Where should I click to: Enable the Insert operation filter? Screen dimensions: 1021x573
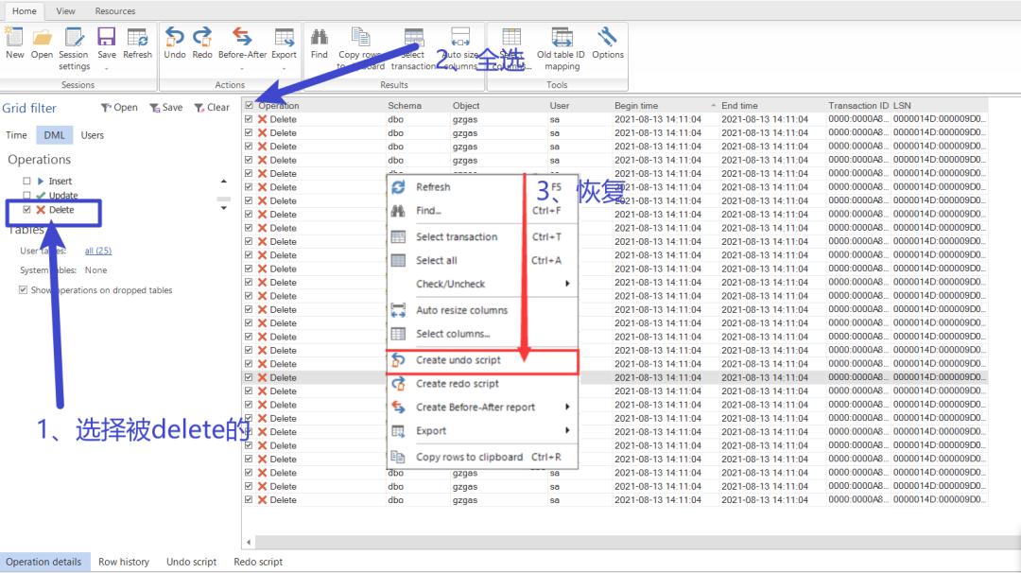pos(28,181)
